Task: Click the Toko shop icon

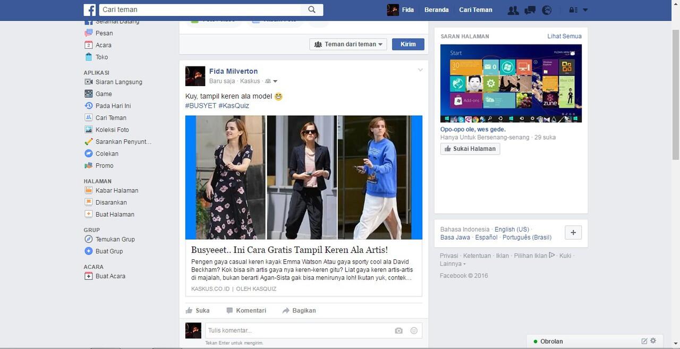Action: point(89,57)
